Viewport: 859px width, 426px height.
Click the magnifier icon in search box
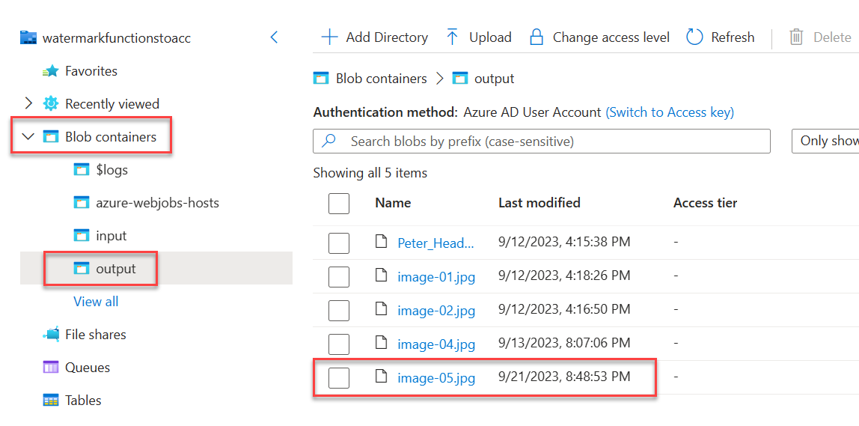tap(328, 142)
